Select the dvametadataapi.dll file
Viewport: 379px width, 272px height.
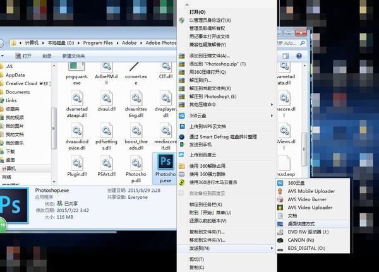(77, 104)
